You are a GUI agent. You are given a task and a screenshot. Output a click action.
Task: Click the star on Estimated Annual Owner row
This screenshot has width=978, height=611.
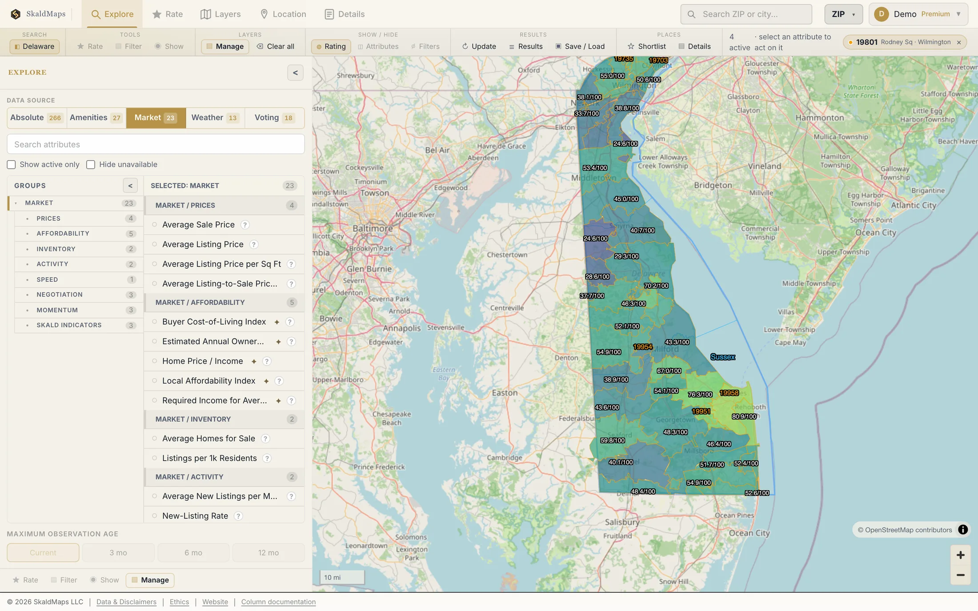pyautogui.click(x=278, y=342)
